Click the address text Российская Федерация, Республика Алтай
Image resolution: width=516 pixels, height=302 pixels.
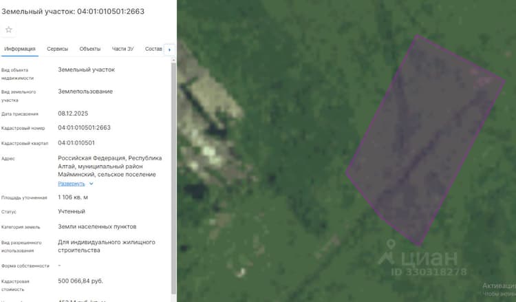pos(110,166)
